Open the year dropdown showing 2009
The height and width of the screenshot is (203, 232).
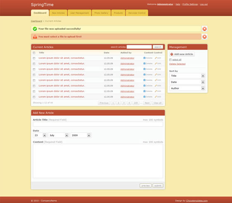pyautogui.click(x=81, y=135)
